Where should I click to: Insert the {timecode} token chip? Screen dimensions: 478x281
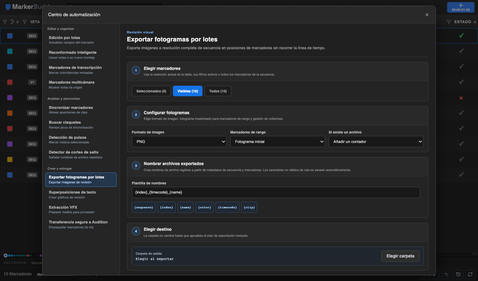tap(227, 207)
